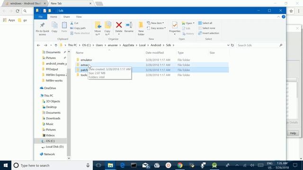Switch to the Share ribbon tab
This screenshot has width=303, height=170.
coord(66,17)
